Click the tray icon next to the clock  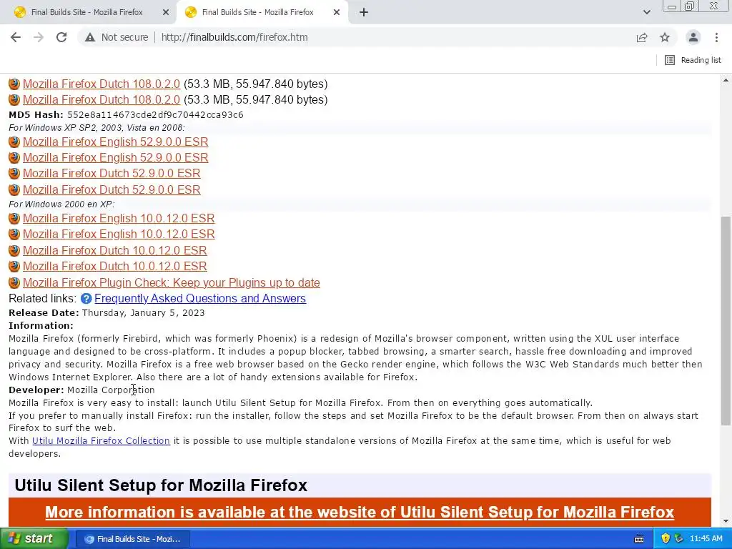pyautogui.click(x=679, y=539)
